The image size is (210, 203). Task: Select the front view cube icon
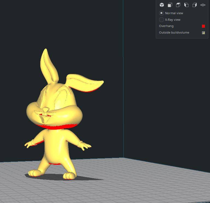pos(170,5)
